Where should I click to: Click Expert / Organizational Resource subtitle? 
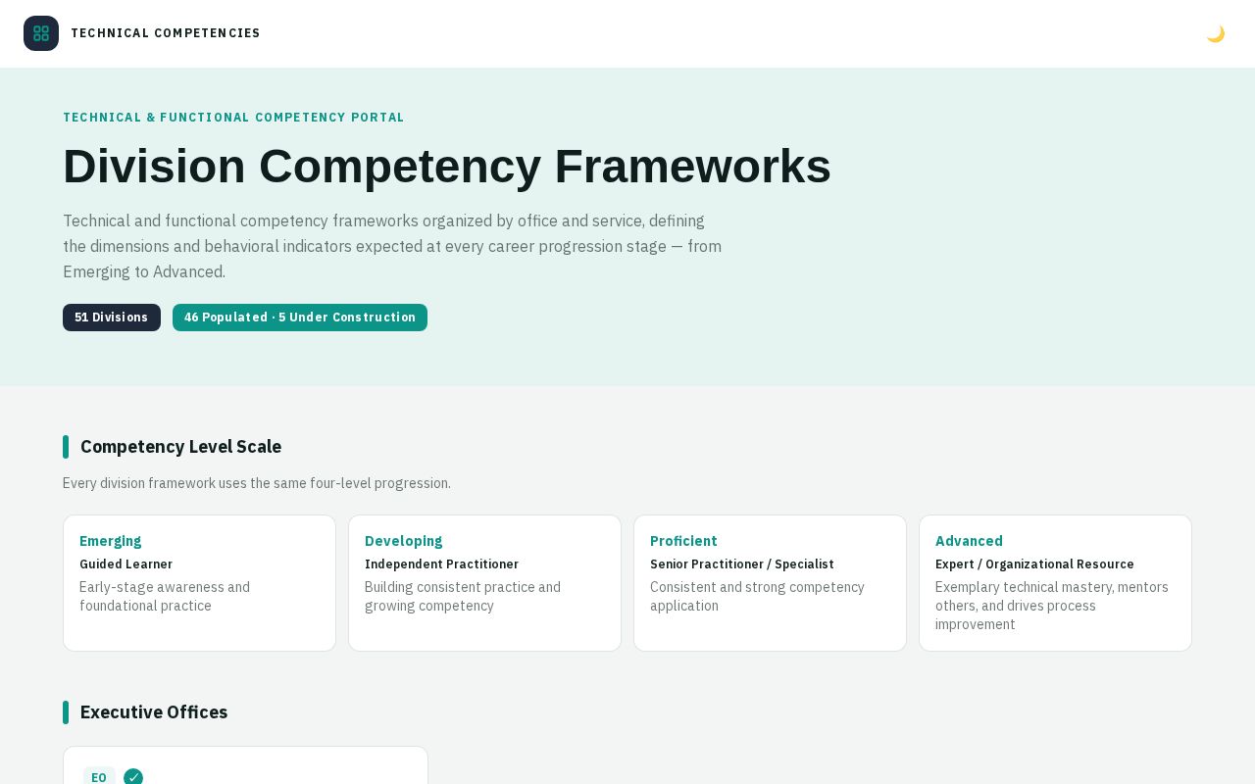[x=1034, y=564]
